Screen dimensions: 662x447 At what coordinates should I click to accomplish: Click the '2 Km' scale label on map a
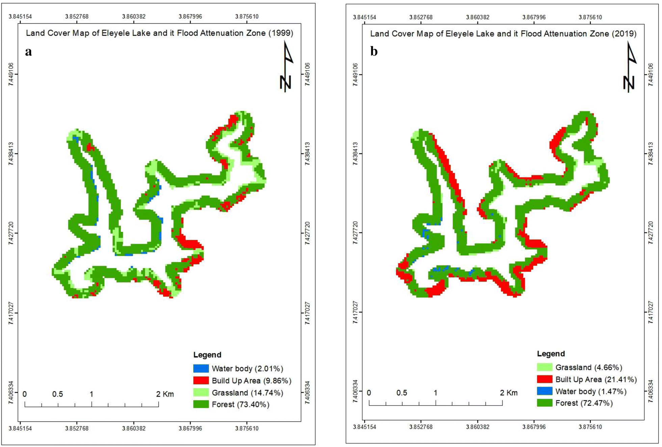coord(165,394)
